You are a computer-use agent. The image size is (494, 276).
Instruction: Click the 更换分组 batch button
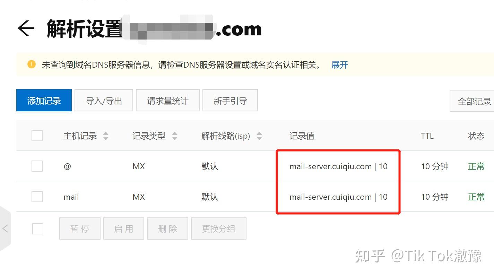coord(219,228)
